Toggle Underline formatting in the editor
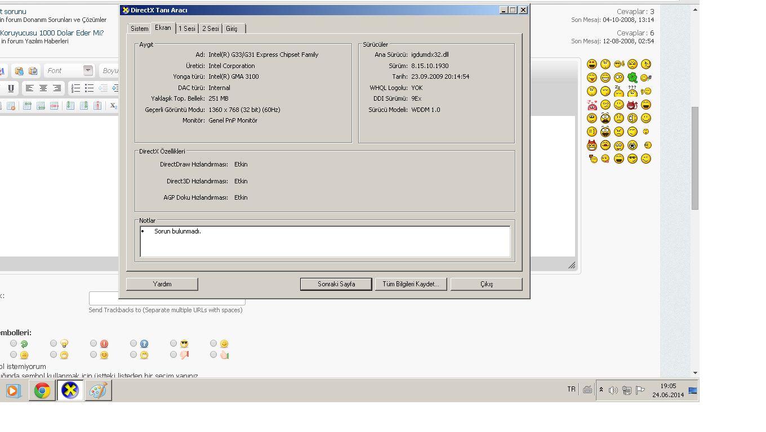 (11, 88)
